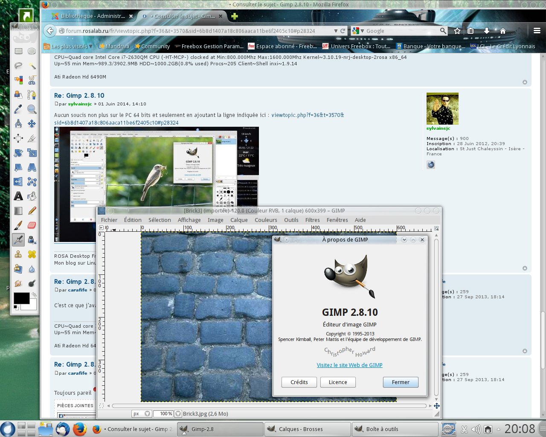Open a new Firefox tab

coord(234,16)
